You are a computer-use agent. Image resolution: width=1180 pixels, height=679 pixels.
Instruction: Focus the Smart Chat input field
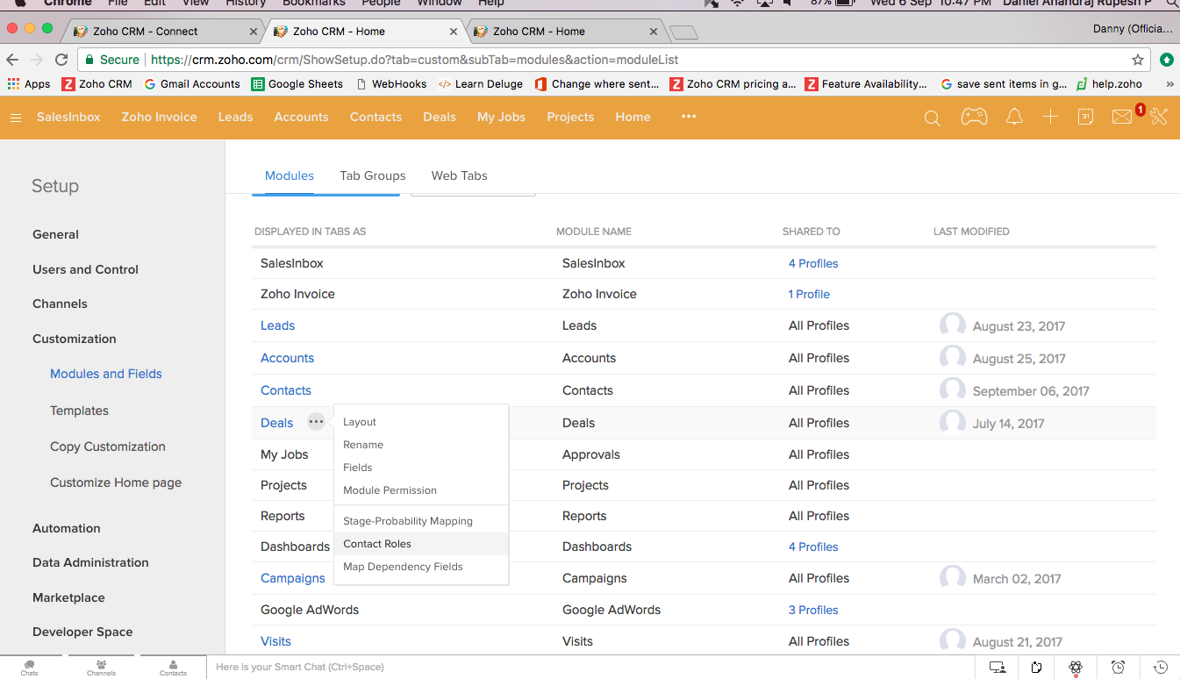[590, 667]
